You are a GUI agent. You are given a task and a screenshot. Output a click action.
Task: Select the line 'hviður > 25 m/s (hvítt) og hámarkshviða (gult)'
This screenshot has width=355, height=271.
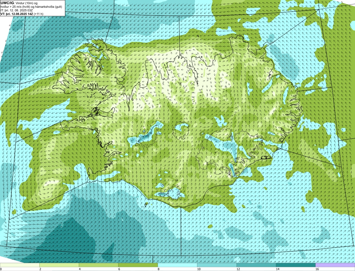point(31,6)
